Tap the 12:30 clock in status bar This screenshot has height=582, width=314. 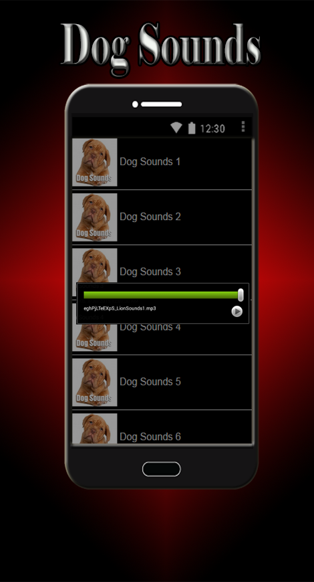(212, 128)
